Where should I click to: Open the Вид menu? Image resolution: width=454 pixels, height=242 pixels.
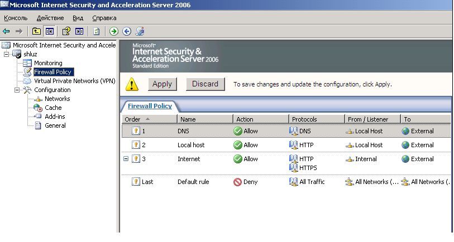pyautogui.click(x=78, y=18)
